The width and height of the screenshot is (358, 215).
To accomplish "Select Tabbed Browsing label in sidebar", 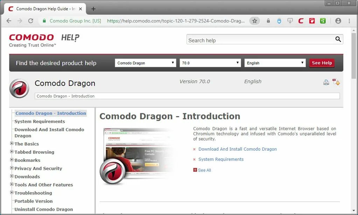I will coord(35,152).
